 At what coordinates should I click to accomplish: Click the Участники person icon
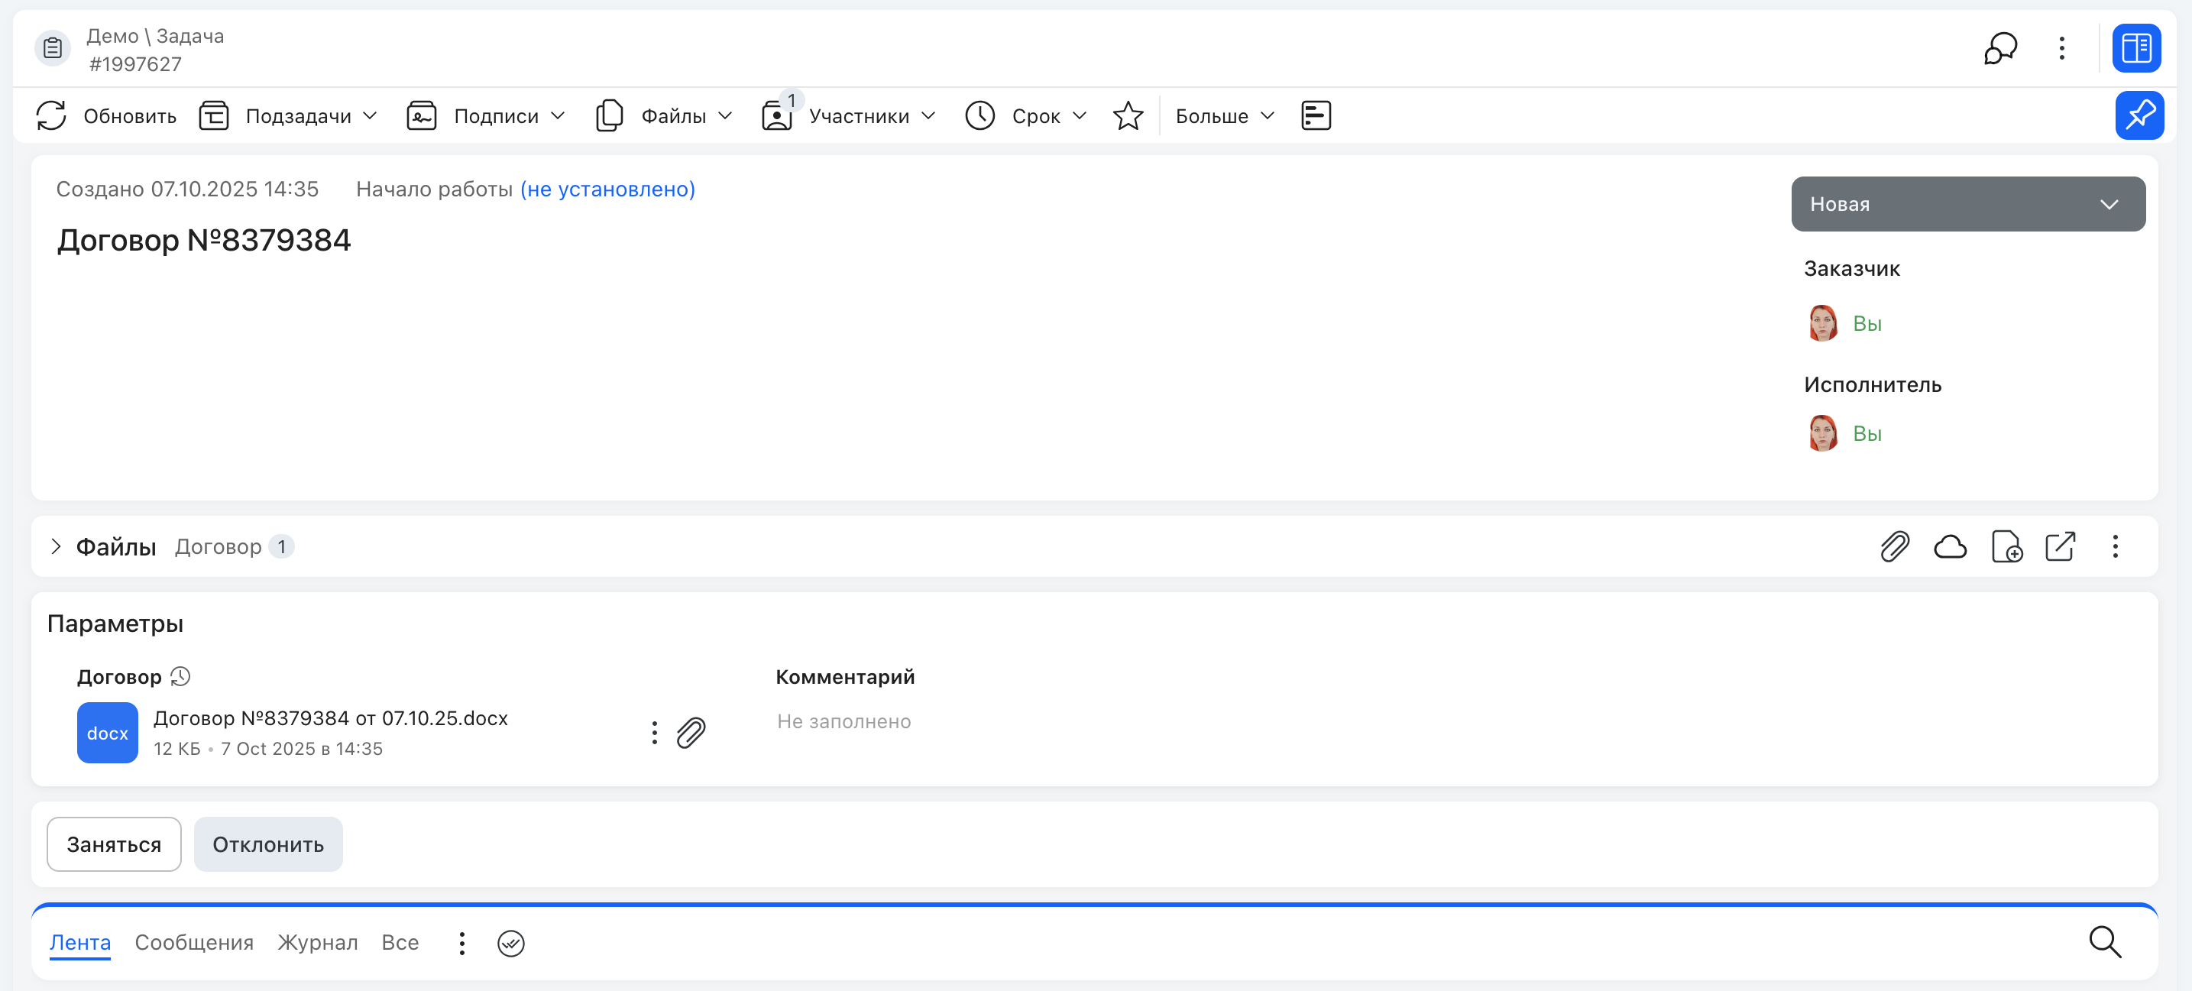[776, 115]
